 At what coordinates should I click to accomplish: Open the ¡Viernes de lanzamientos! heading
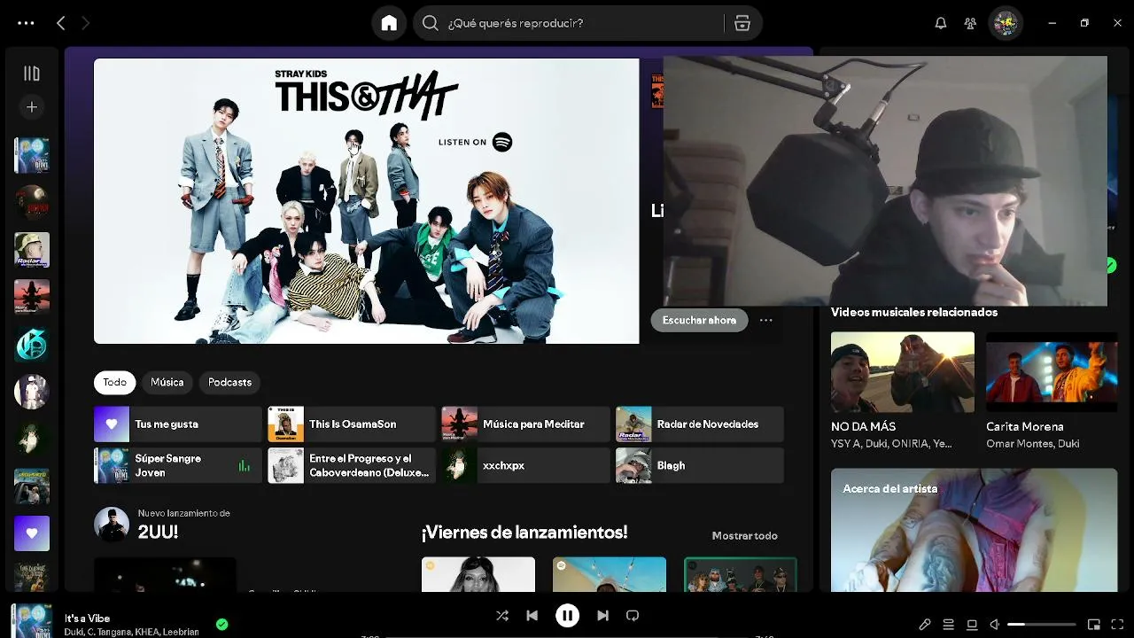pyautogui.click(x=524, y=533)
